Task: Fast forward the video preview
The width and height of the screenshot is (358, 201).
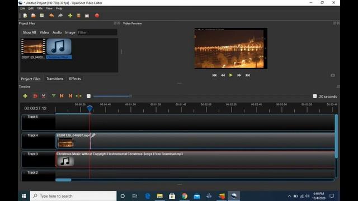Action: pos(239,75)
